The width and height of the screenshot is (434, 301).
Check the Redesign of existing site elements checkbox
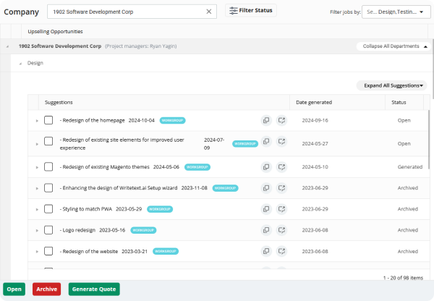(x=48, y=141)
